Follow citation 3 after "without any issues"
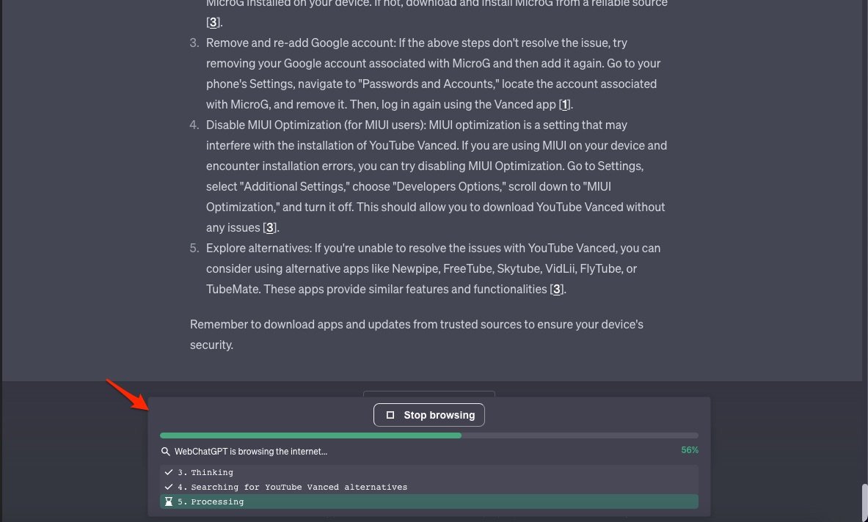The width and height of the screenshot is (868, 522). coord(269,227)
